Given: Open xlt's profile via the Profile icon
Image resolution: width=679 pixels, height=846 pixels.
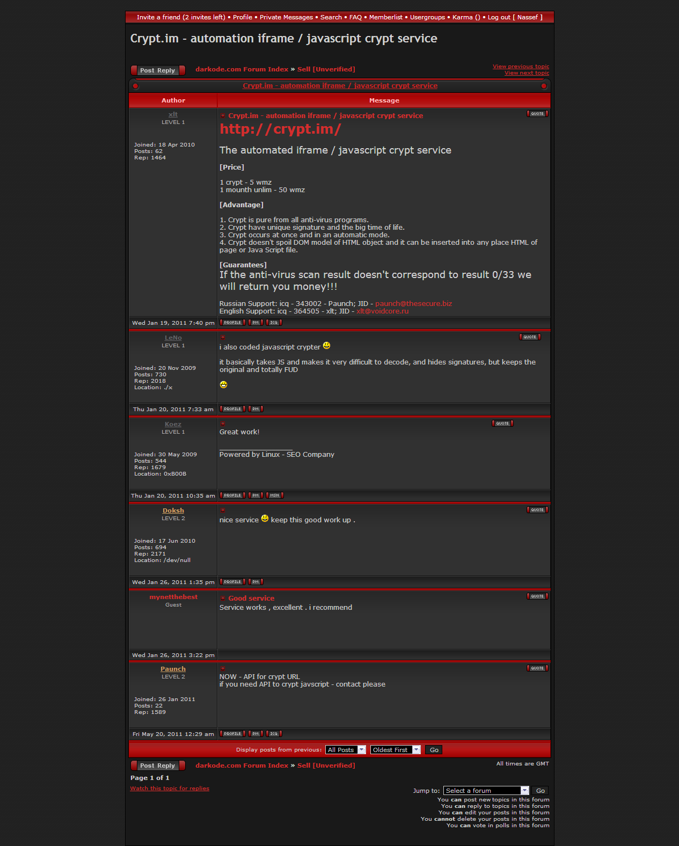Looking at the screenshot, I should click(x=232, y=323).
